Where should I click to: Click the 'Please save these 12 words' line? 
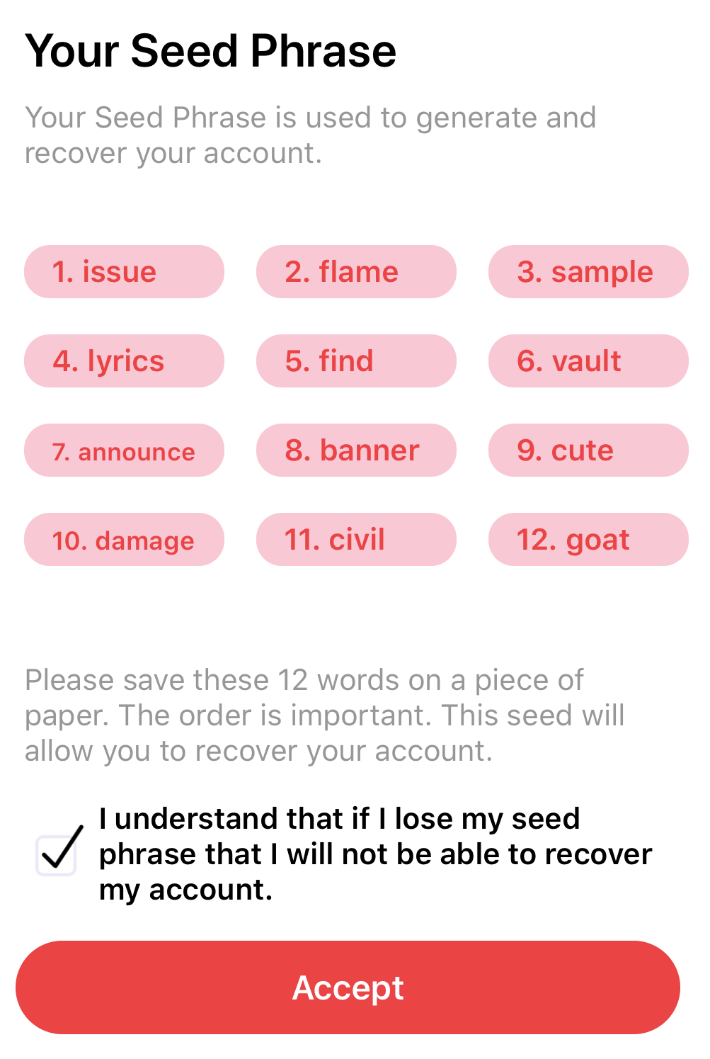[304, 680]
